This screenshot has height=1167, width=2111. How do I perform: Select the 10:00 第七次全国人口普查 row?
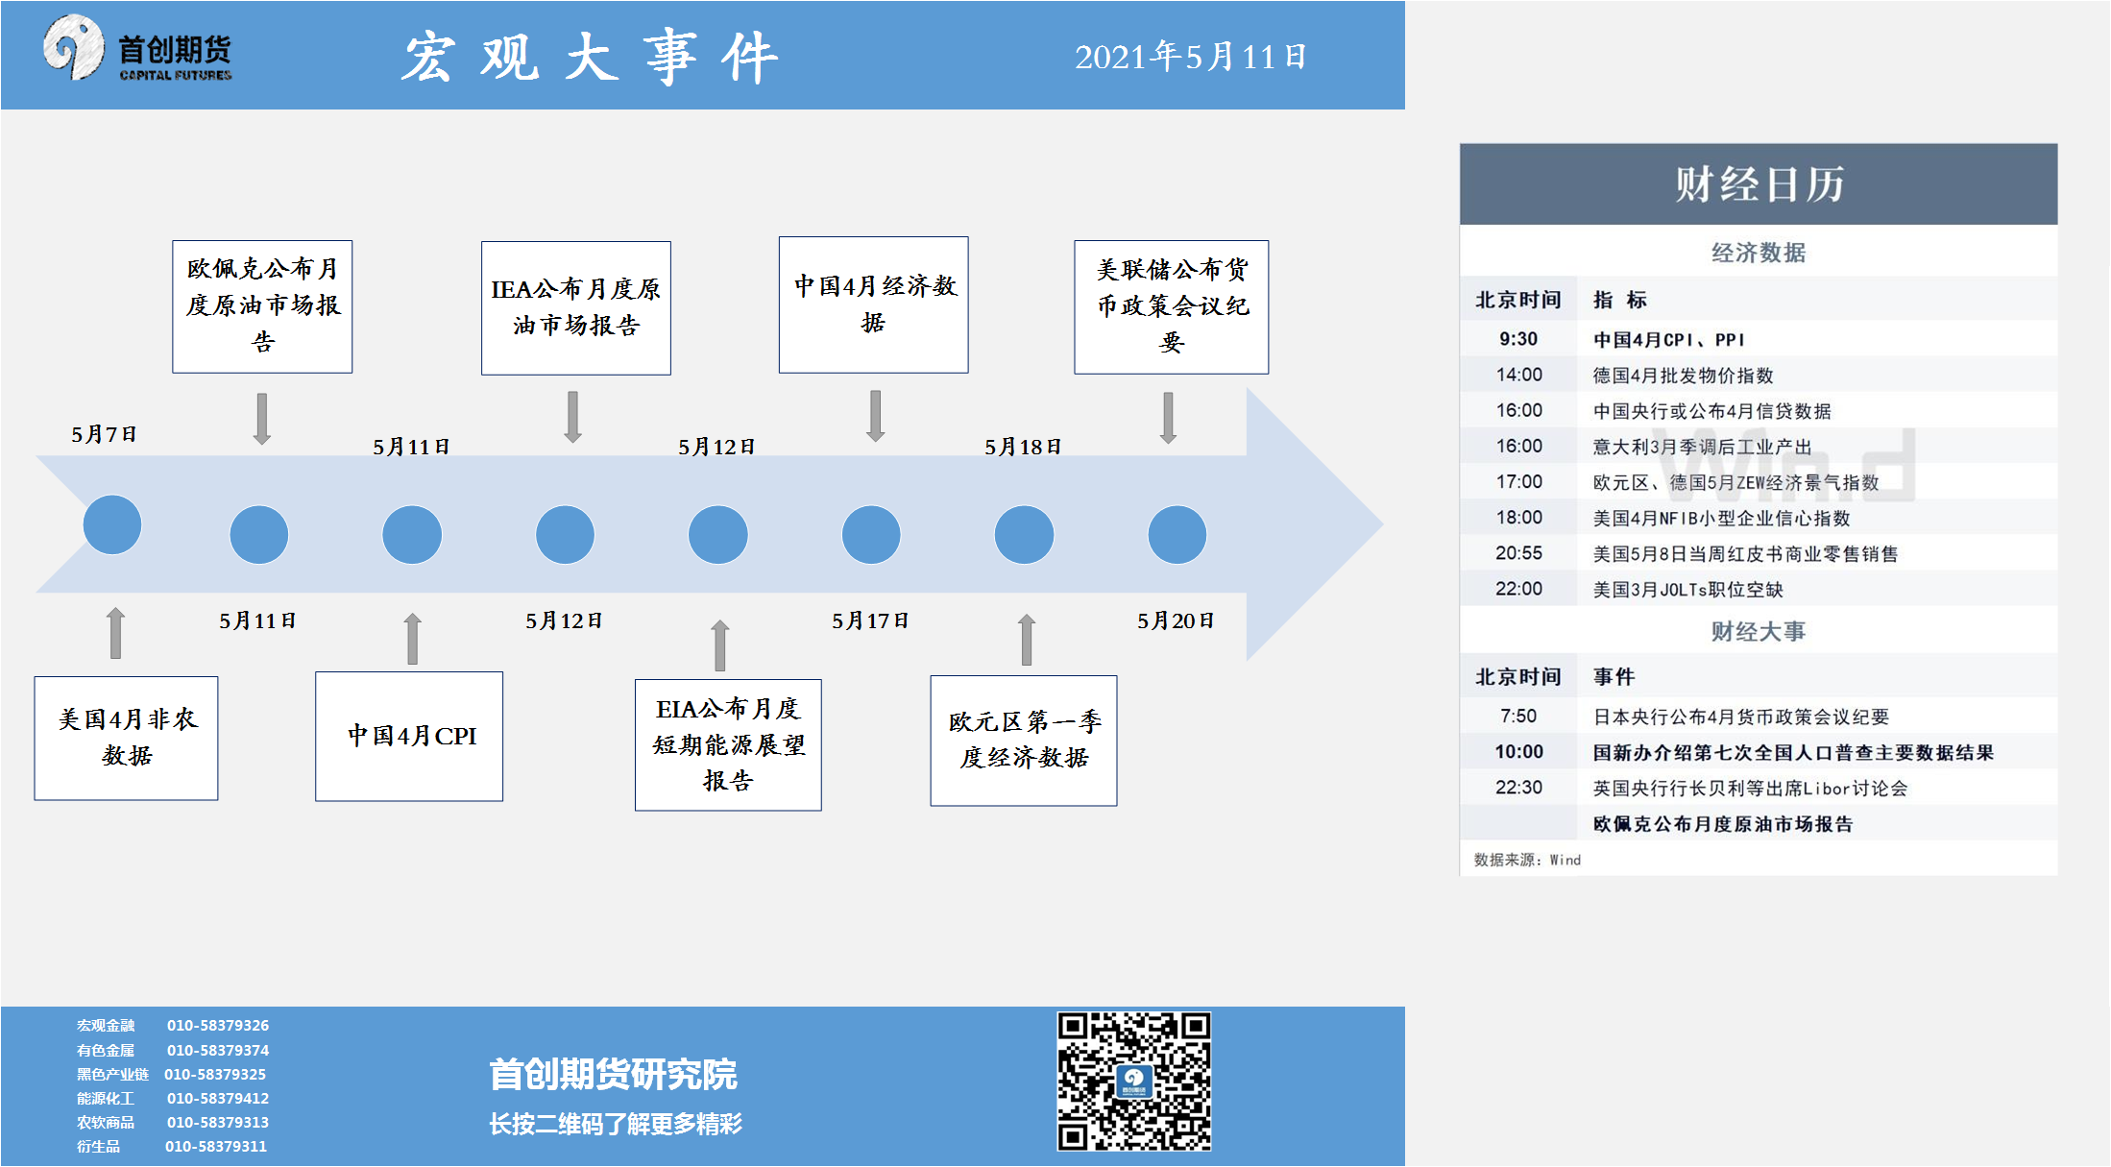click(x=1759, y=751)
